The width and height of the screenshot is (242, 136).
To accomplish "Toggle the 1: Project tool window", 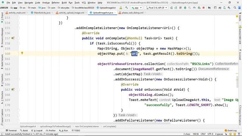I will pos(2,17).
